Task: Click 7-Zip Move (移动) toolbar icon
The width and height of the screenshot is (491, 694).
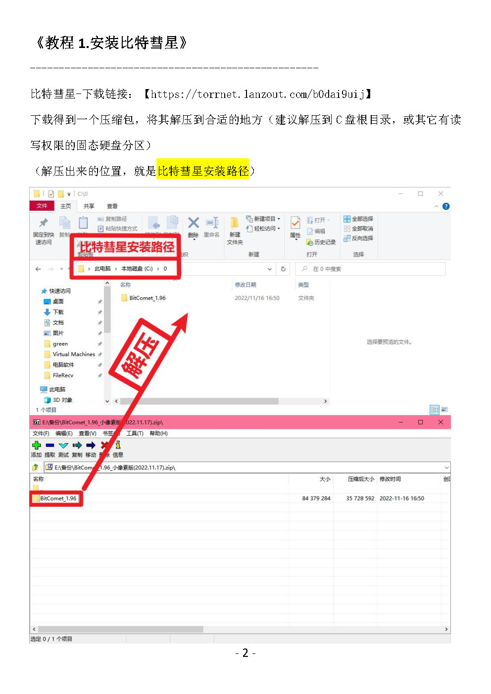Action: 91,445
